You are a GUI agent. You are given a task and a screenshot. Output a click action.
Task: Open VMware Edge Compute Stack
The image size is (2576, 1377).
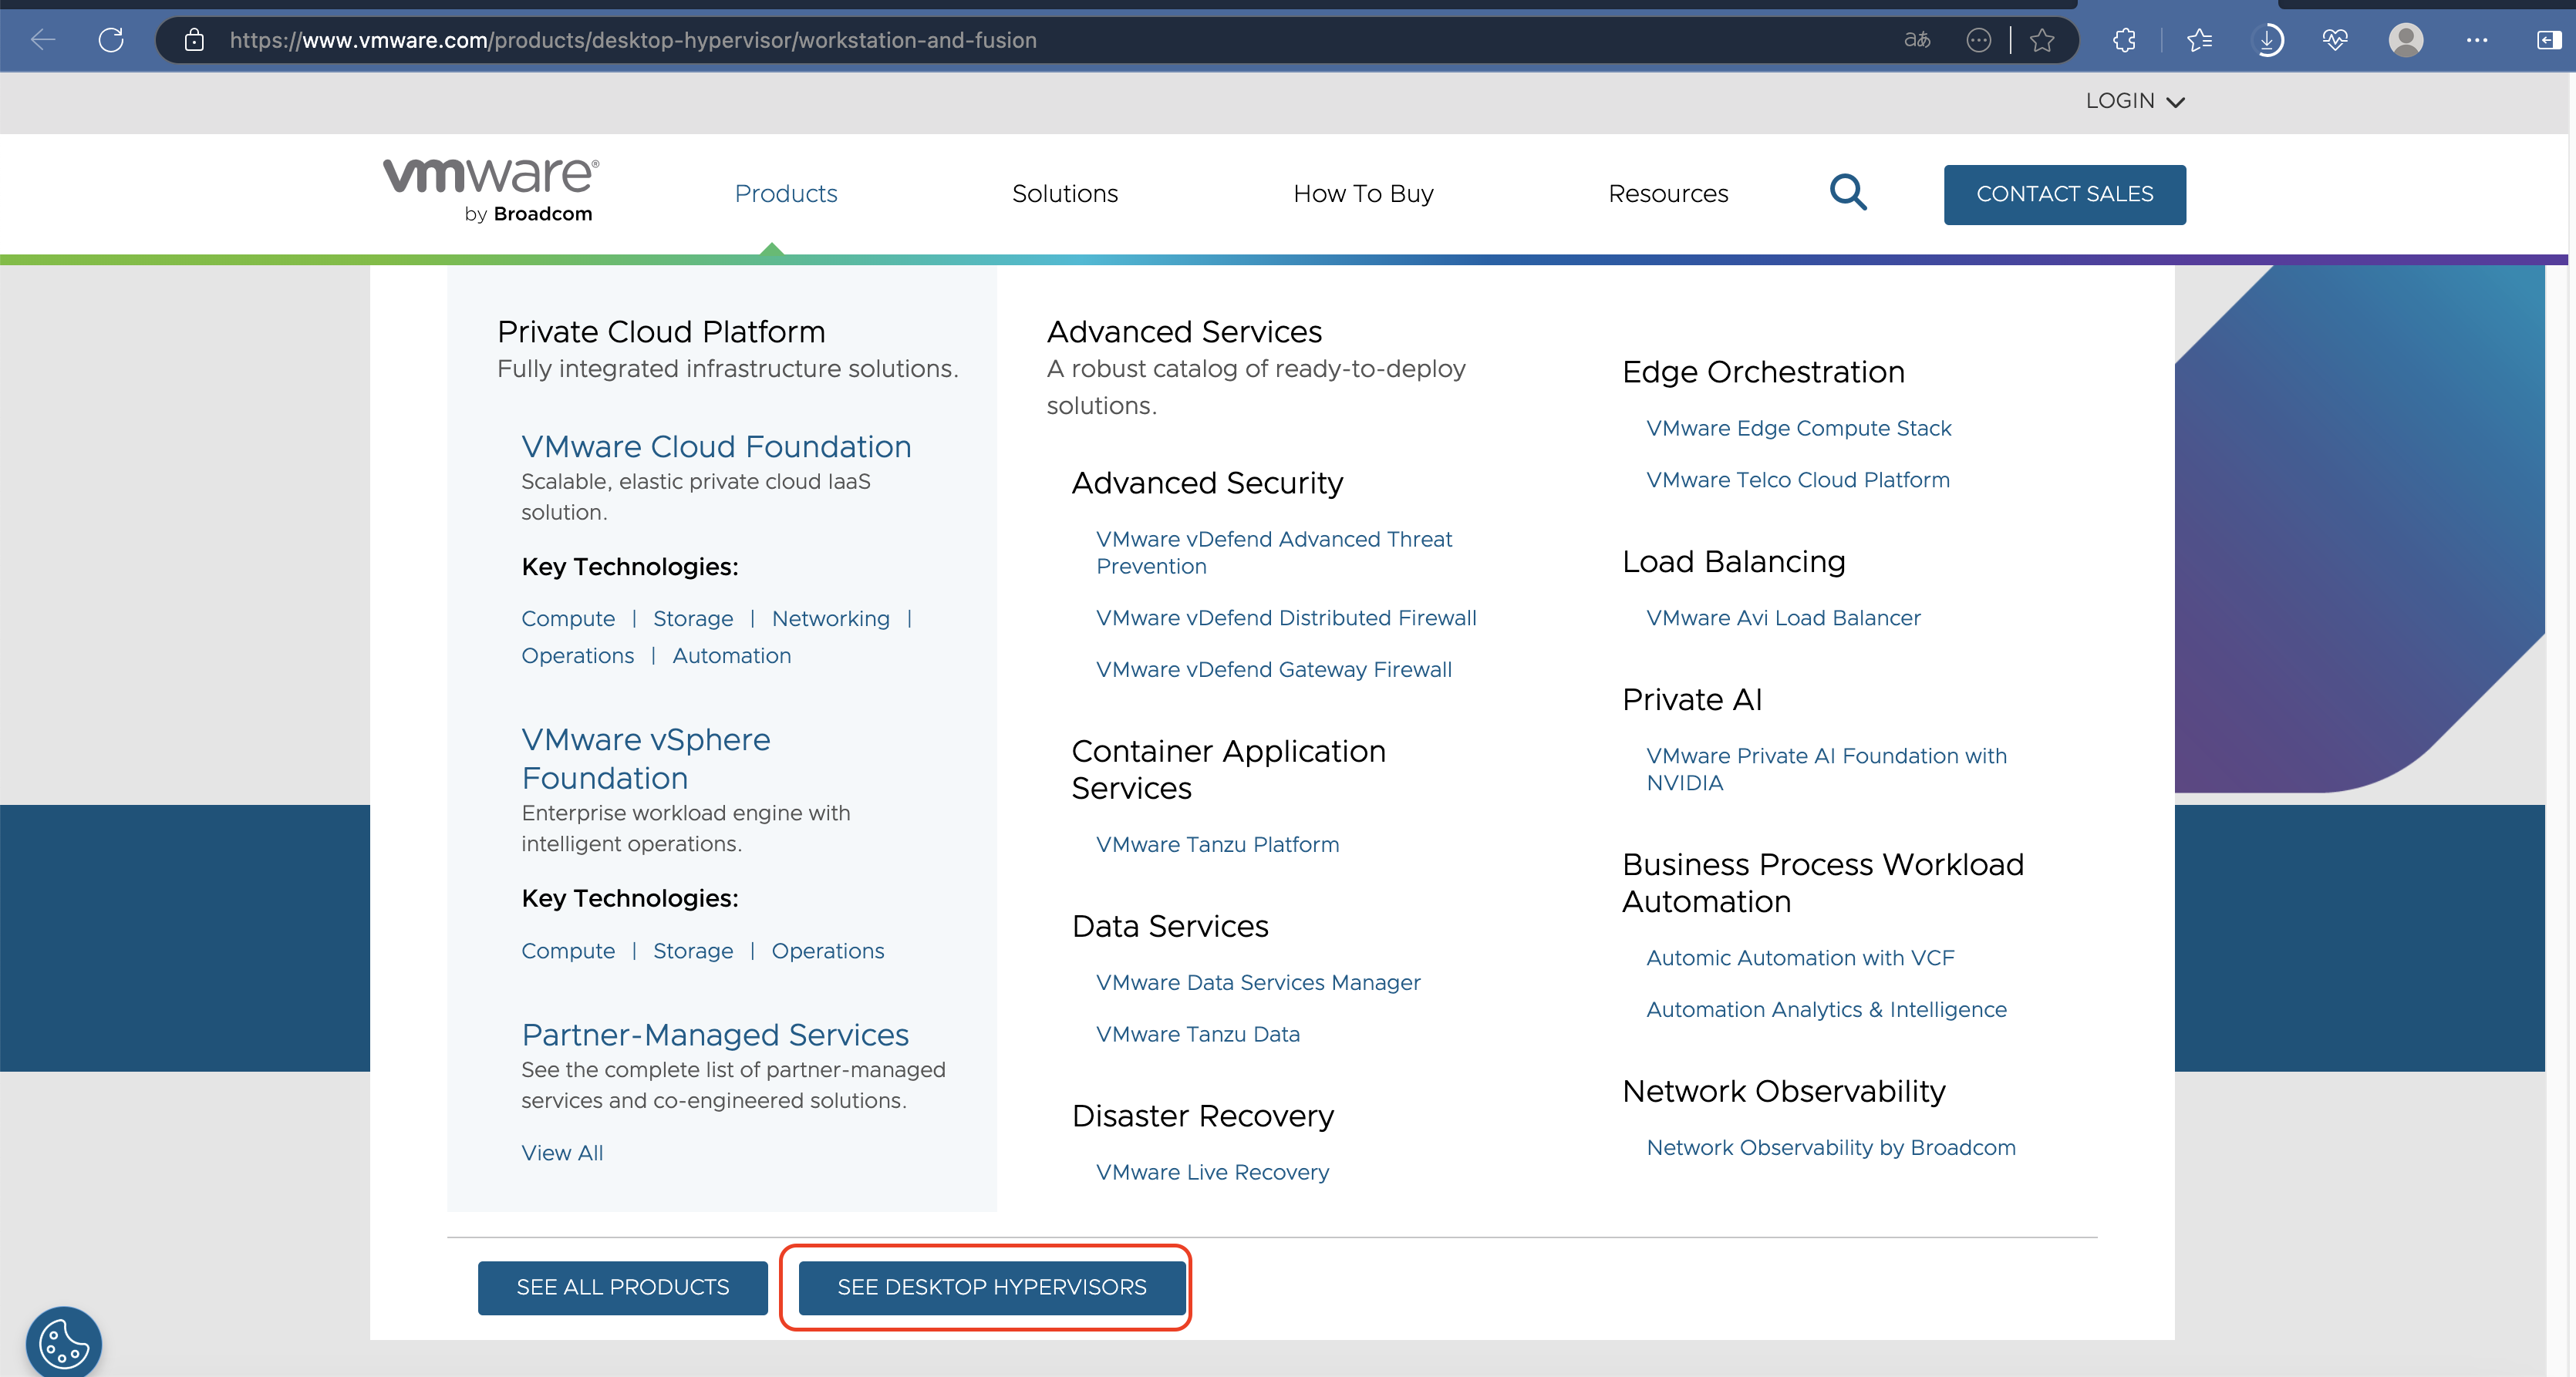tap(1798, 428)
